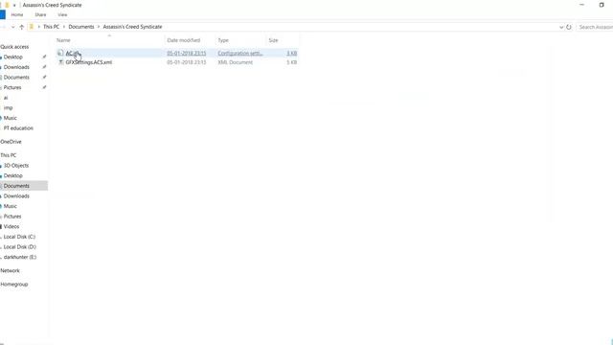Expand the chevron after Documents breadcrumb

point(99,27)
